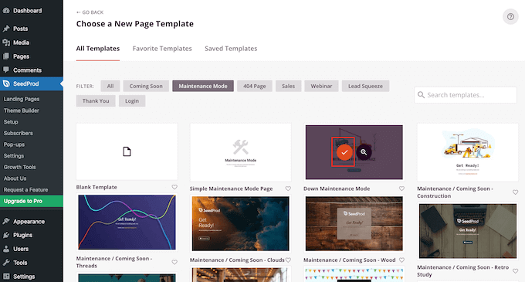
Task: Click the Media icon in sidebar
Action: pos(6,42)
